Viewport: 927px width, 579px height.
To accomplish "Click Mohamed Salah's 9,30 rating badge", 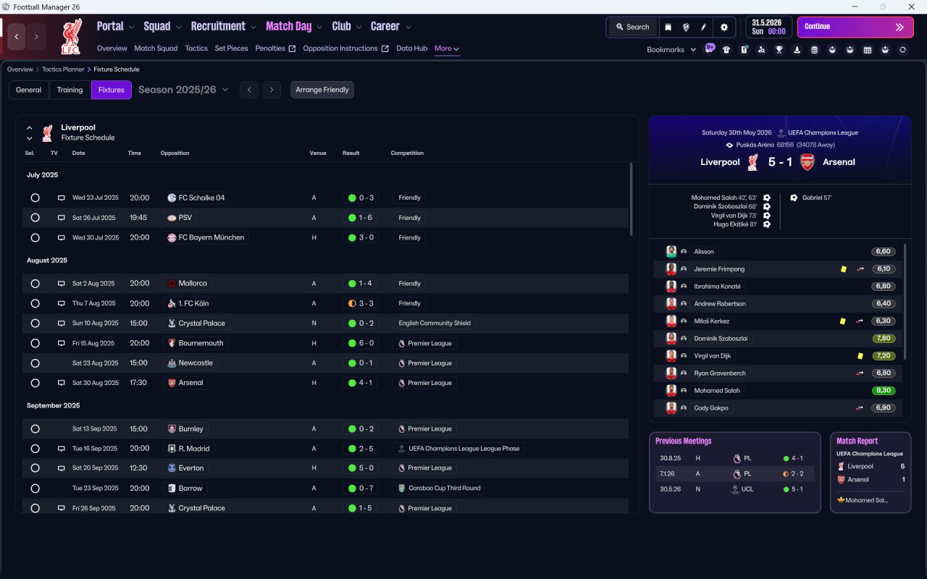I will [884, 391].
